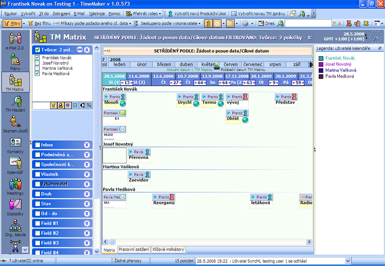The image size is (385, 266).
Task: Click František Novák legend color swatch
Action: [x=320, y=58]
